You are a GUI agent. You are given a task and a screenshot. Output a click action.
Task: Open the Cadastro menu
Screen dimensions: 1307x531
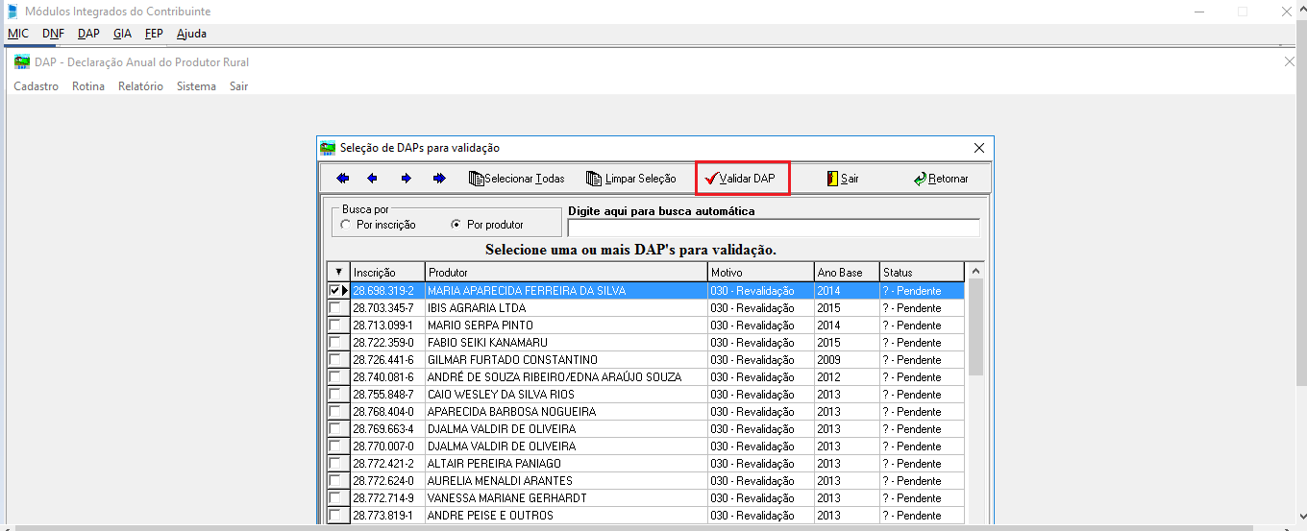coord(36,86)
